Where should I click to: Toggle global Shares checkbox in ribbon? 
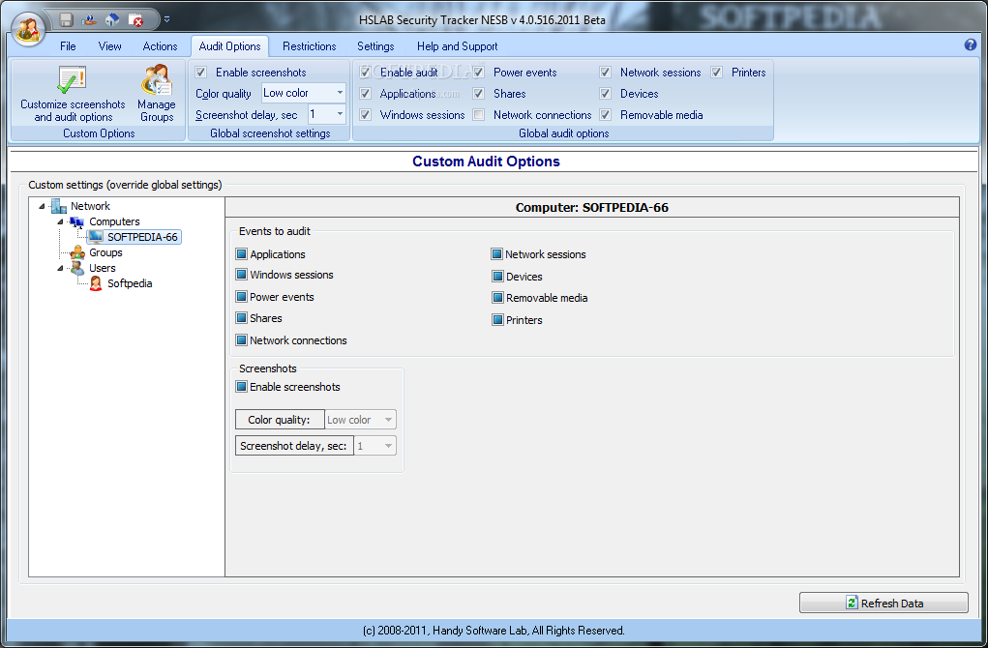point(479,93)
